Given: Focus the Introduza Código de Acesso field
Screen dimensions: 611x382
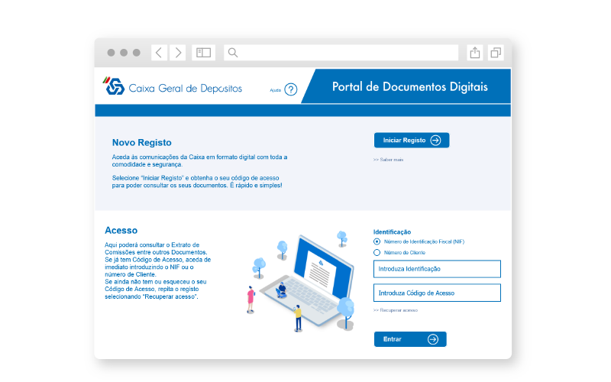Looking at the screenshot, I should (x=437, y=293).
